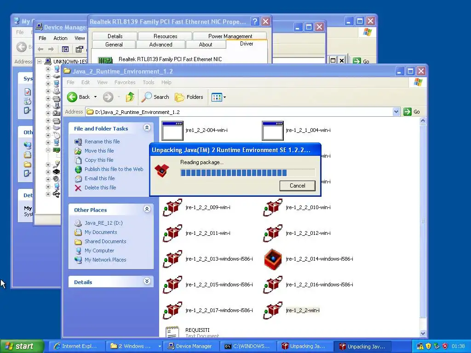Open My Computer in Other Places
471x353 pixels.
pyautogui.click(x=99, y=251)
